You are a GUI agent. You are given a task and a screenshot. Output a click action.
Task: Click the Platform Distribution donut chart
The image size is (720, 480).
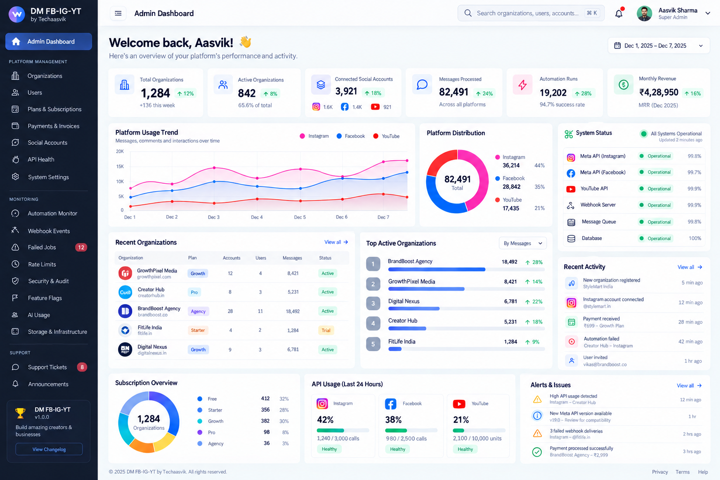[x=457, y=181]
